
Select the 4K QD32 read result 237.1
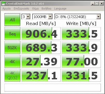pos(41,75)
